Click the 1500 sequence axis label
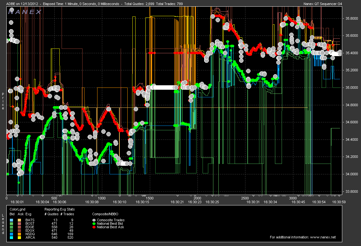The height and width of the screenshot is (246, 361). (150, 198)
